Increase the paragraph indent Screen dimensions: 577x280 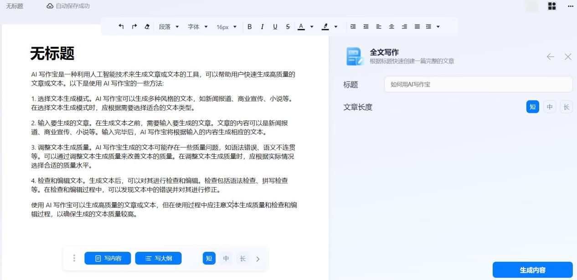(353, 26)
